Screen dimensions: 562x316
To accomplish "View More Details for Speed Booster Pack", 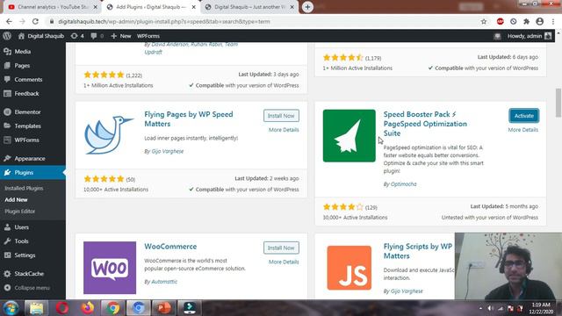I will pos(523,130).
